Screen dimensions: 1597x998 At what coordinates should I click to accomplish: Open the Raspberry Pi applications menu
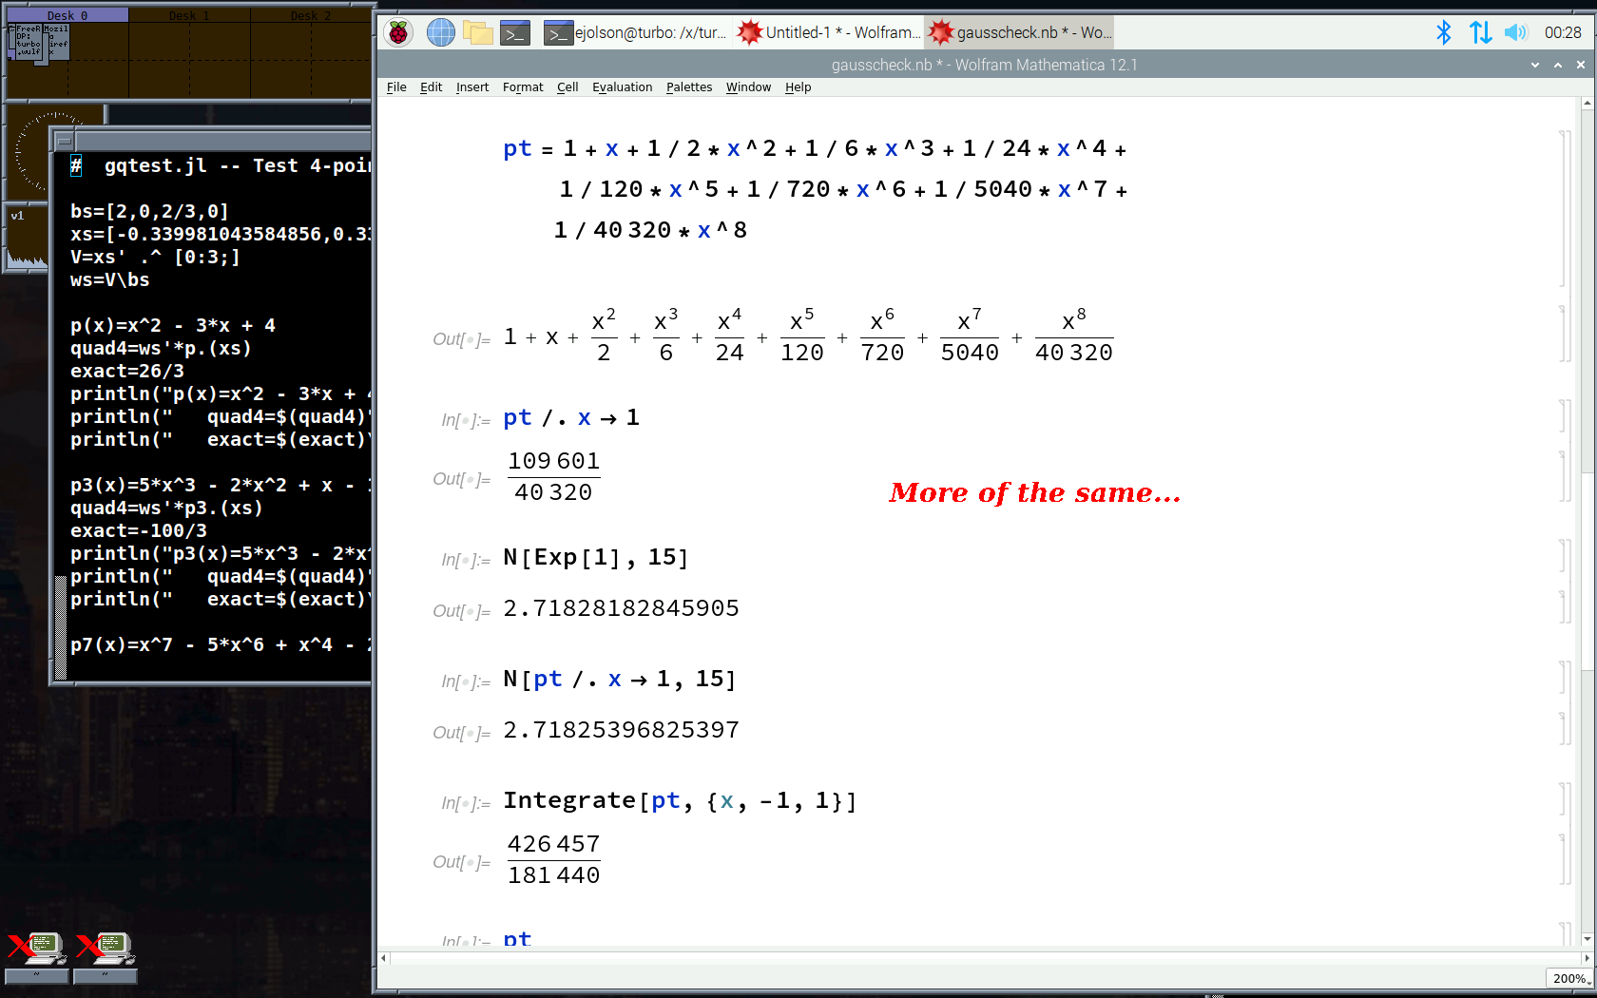coord(398,33)
